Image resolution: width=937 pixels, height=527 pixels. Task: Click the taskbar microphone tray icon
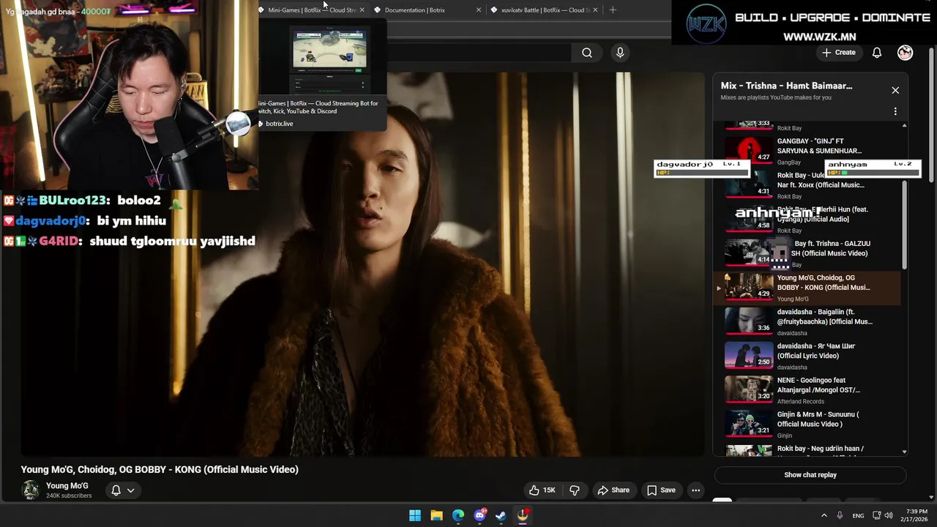pos(840,516)
